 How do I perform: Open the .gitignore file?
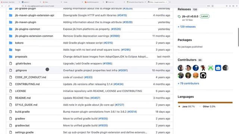click(21, 70)
